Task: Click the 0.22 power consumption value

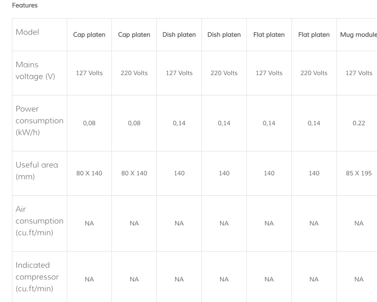Action: (x=359, y=123)
